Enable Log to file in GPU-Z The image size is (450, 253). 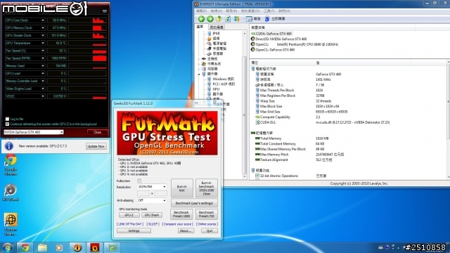point(7,119)
